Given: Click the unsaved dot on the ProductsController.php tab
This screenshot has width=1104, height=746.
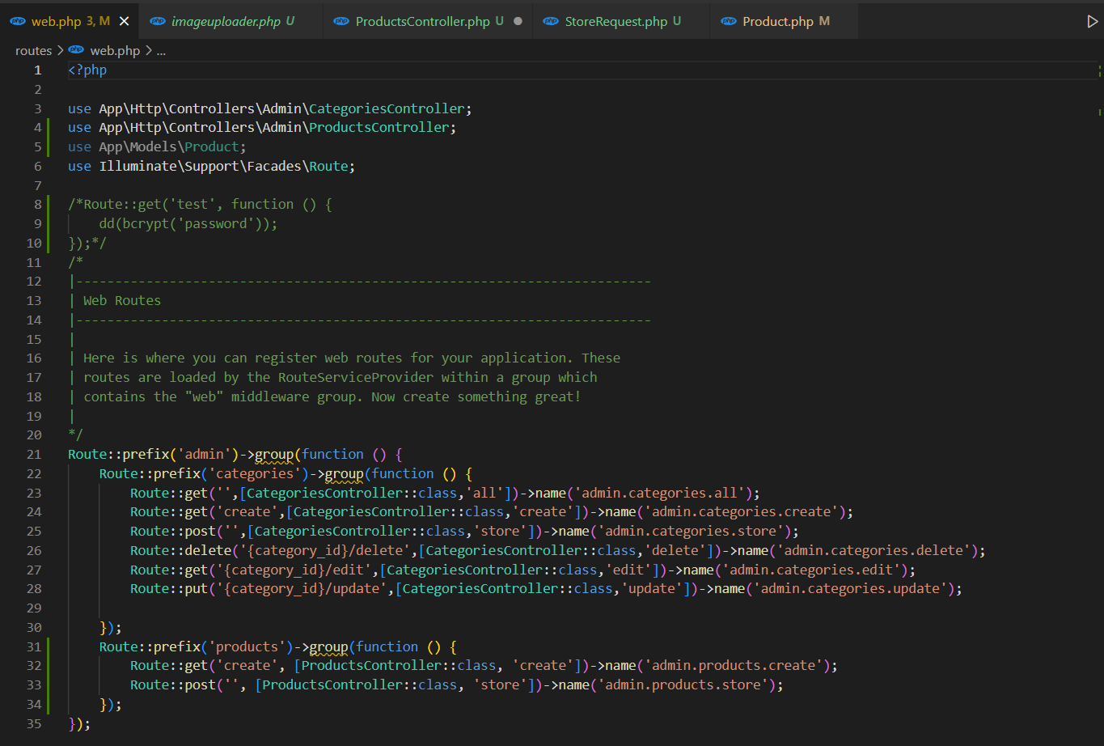Looking at the screenshot, I should pyautogui.click(x=518, y=21).
